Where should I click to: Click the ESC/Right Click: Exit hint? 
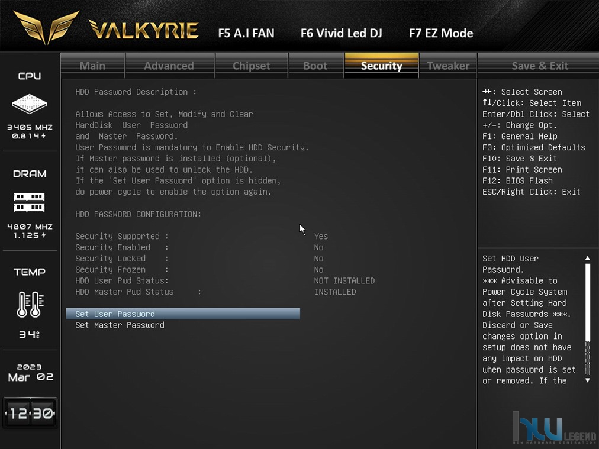coord(532,192)
